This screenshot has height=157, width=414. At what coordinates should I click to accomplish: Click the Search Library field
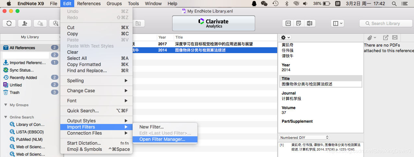385,23
